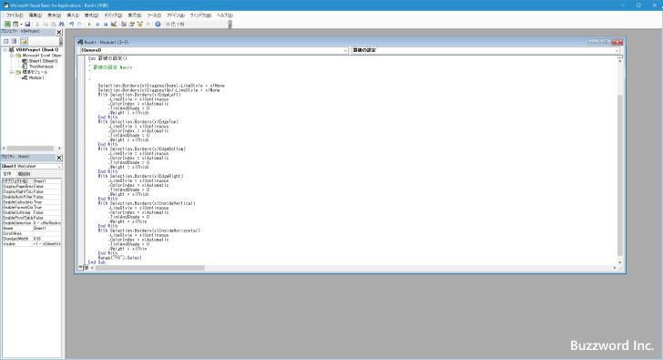Image resolution: width=663 pixels, height=360 pixels.
Task: Close the Project explorer panel
Action: (x=59, y=32)
